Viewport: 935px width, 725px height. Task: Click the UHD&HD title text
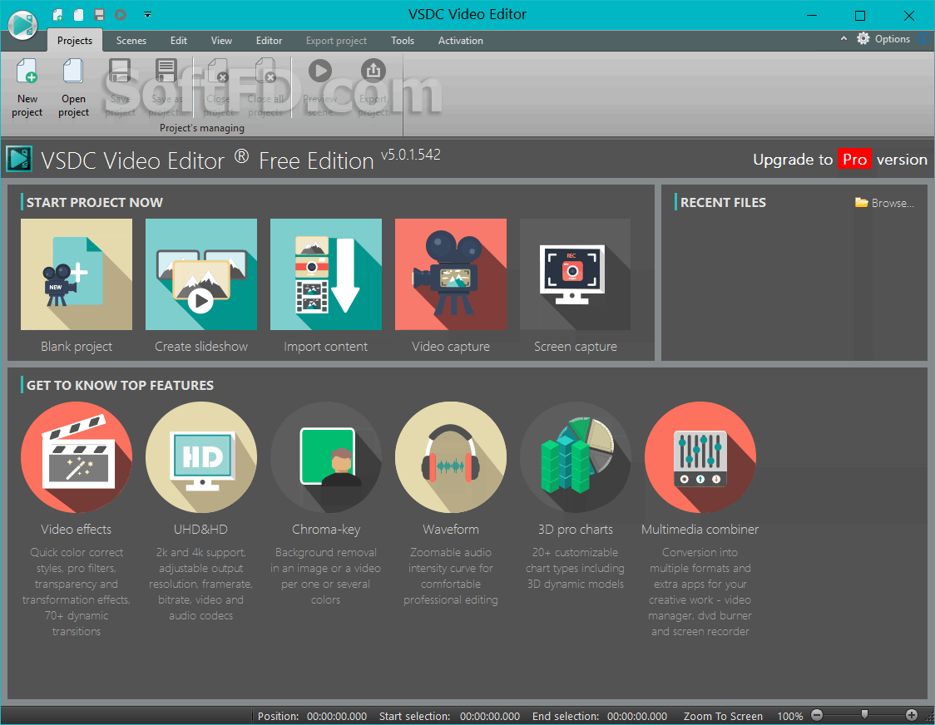(201, 530)
